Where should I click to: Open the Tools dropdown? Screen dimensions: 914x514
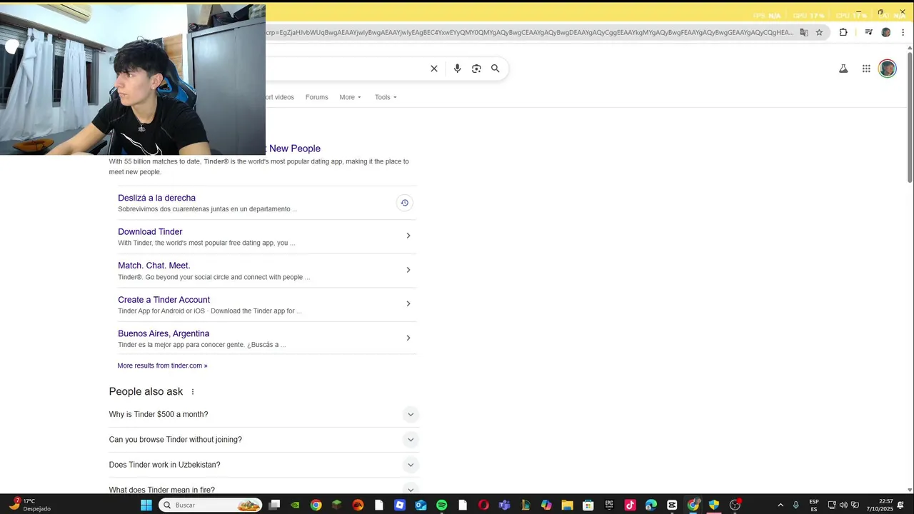pos(386,97)
